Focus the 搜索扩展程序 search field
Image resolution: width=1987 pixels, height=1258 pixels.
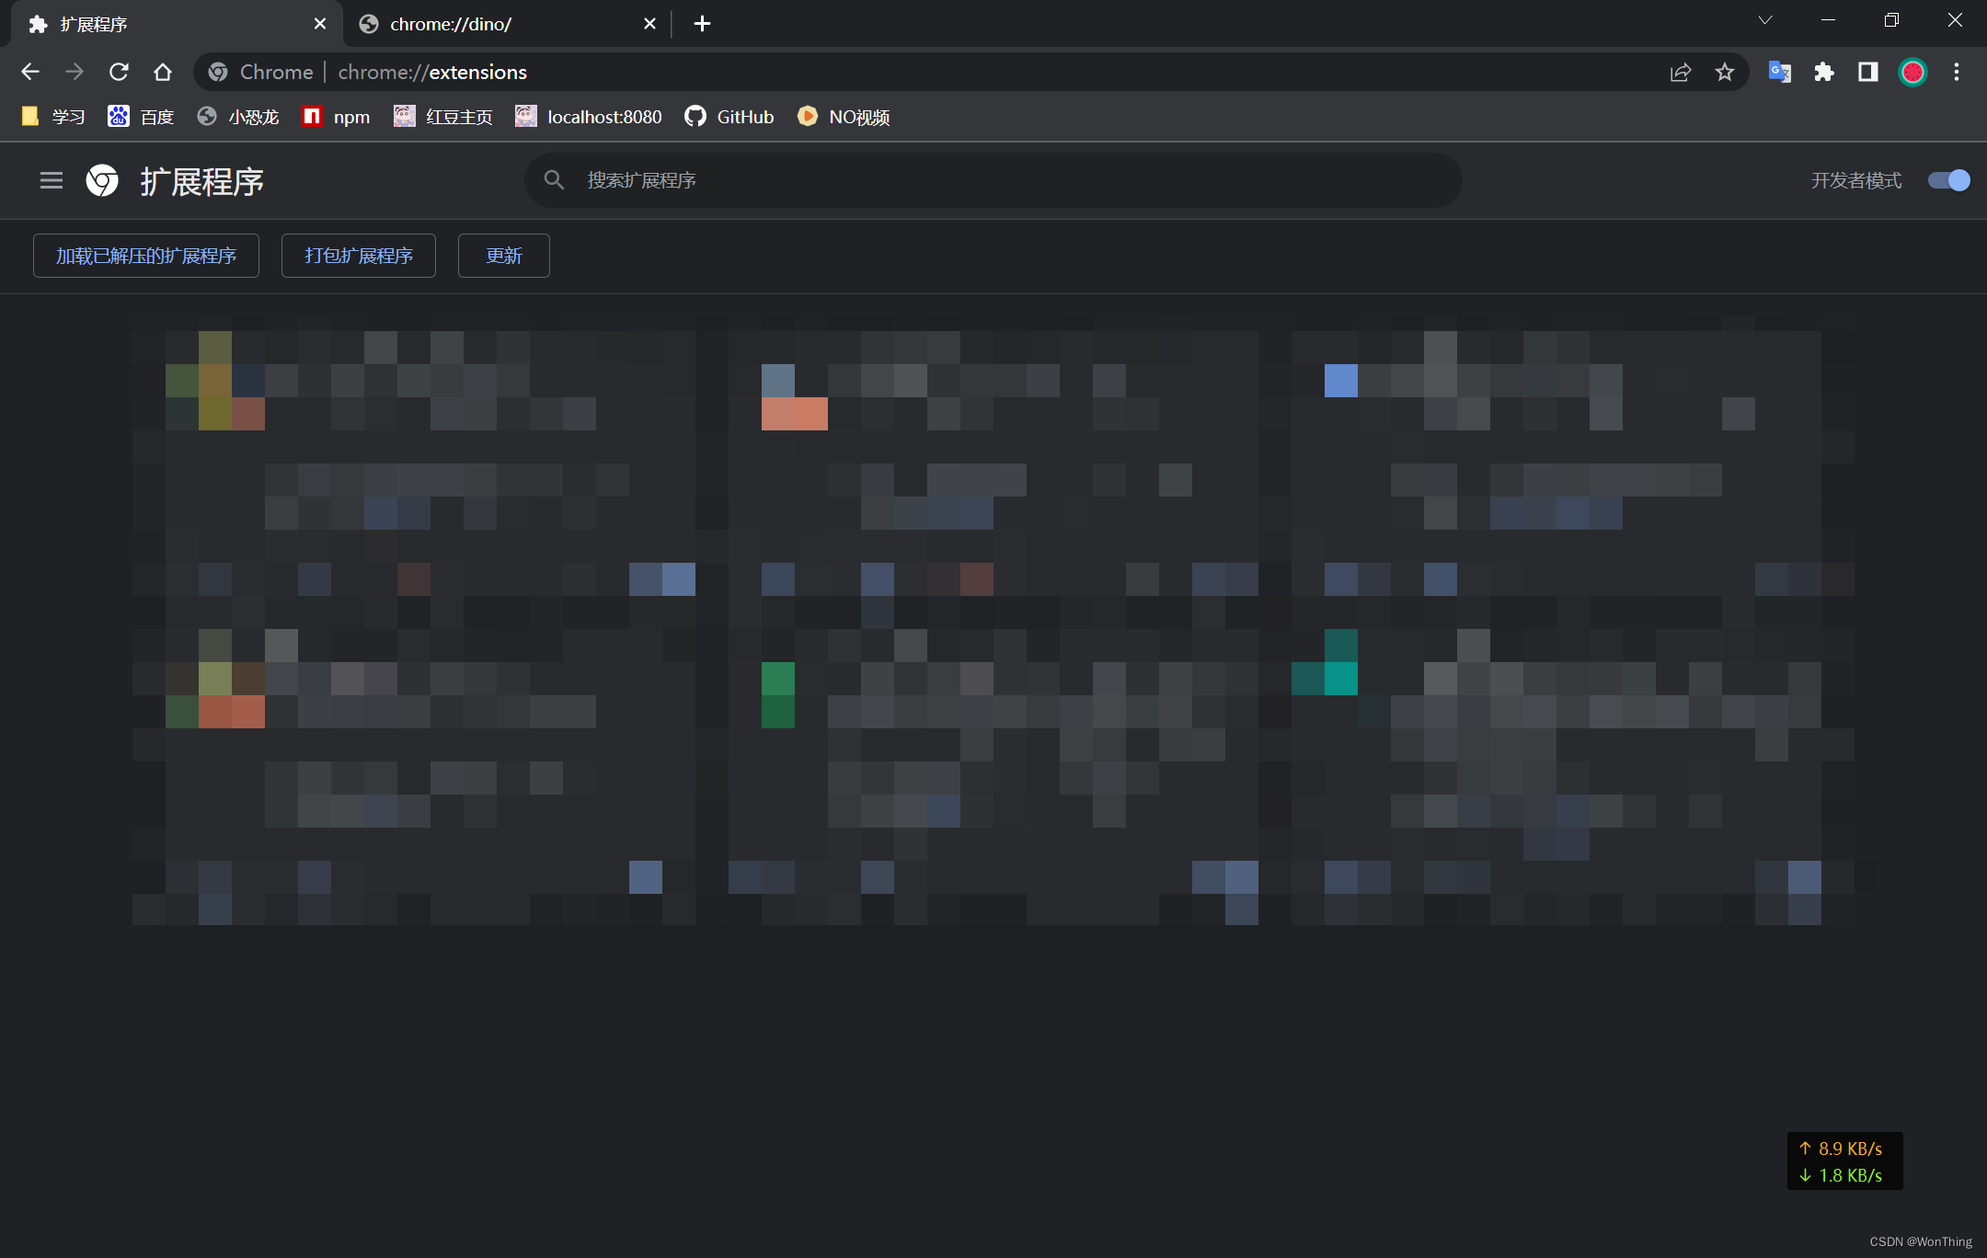993,180
